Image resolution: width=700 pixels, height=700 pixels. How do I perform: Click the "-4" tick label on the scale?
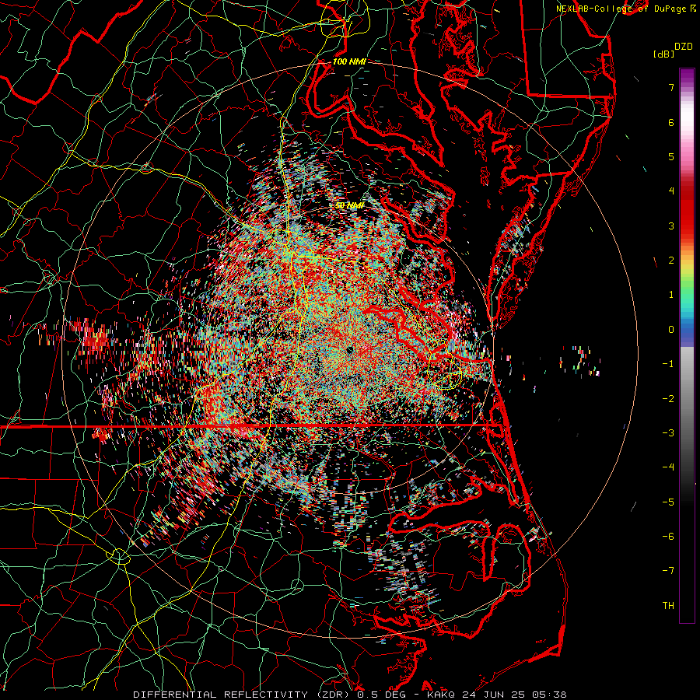coord(668,467)
